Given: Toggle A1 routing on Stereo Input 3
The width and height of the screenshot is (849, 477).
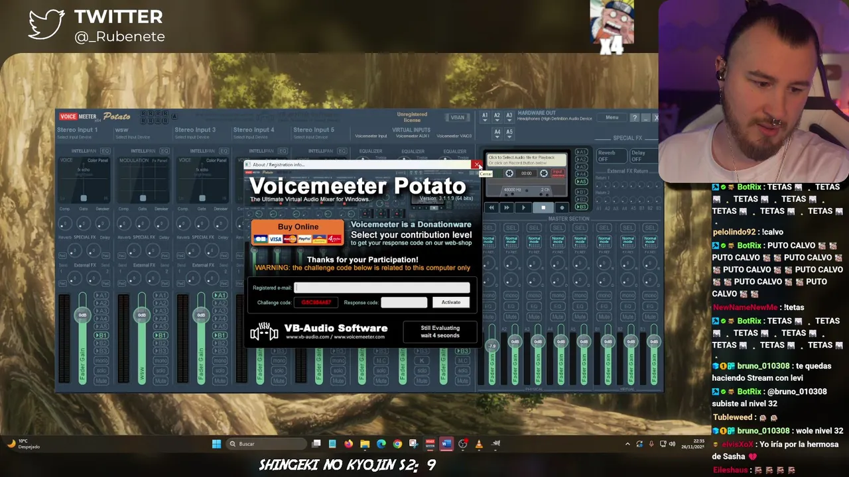Looking at the screenshot, I should pyautogui.click(x=220, y=295).
